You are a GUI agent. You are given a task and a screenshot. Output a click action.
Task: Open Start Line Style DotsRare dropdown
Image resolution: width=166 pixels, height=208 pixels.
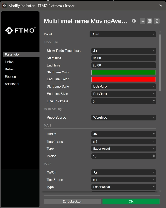[123, 86]
